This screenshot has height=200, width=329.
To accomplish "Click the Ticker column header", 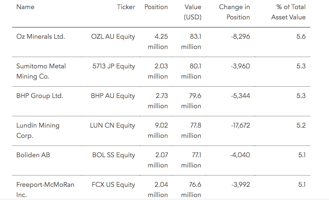I will point(126,7).
